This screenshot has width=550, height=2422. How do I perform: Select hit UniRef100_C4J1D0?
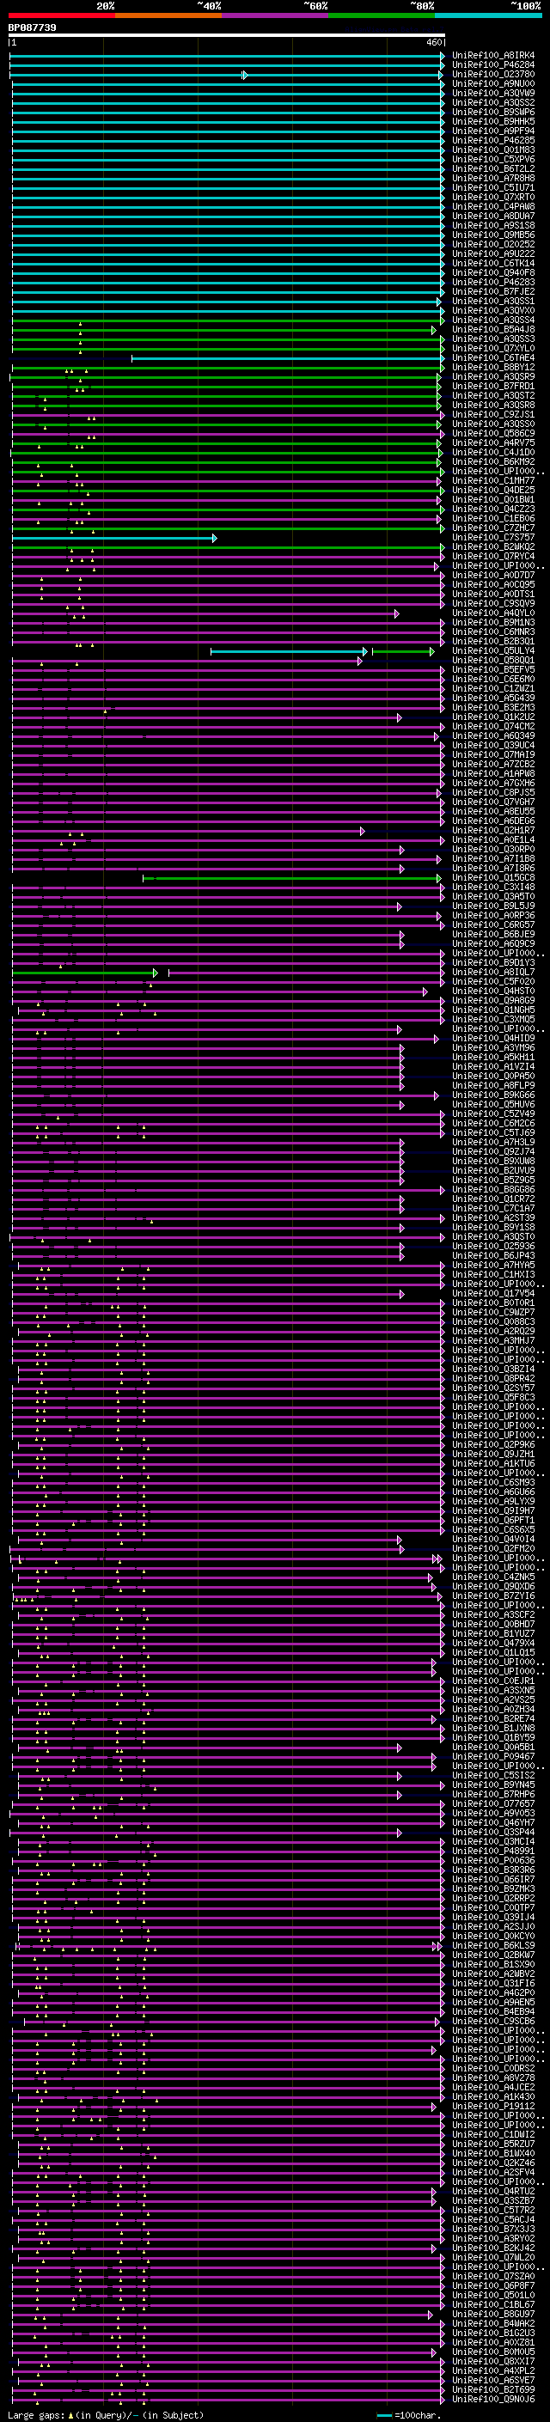[493, 452]
